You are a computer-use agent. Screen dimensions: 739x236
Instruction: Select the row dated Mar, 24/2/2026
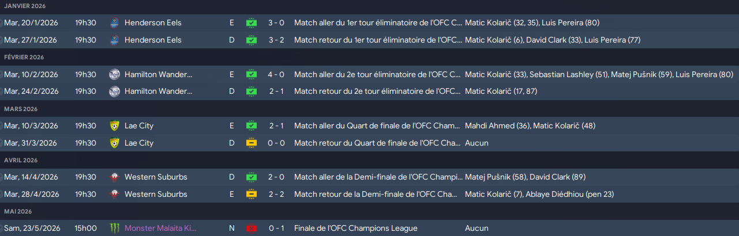(x=369, y=92)
